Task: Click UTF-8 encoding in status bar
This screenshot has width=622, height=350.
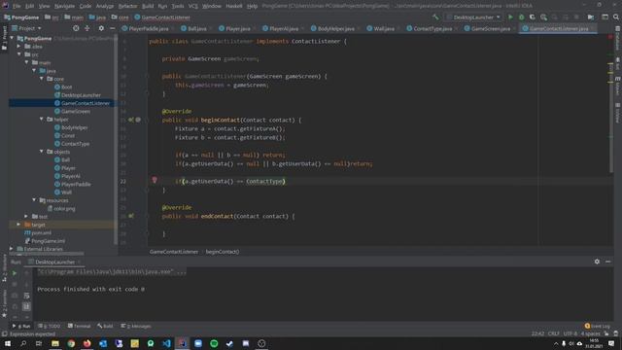Action: (570, 333)
